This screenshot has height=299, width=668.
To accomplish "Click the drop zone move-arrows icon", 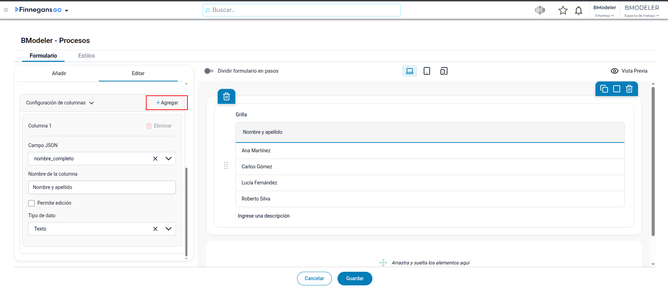I will tap(383, 263).
